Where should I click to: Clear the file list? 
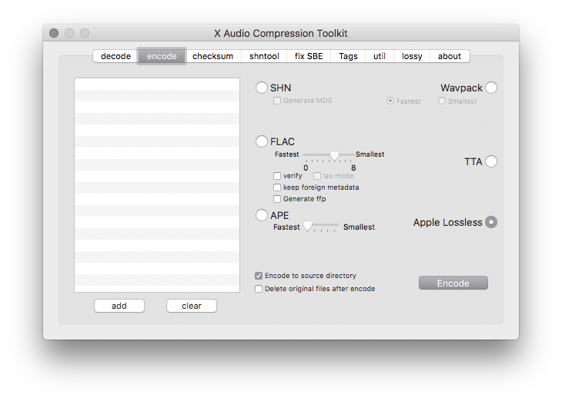coord(192,306)
